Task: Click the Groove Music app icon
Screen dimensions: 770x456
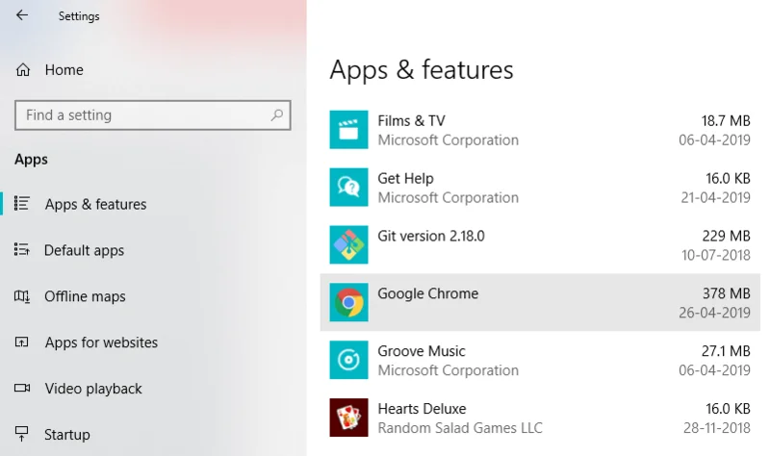Action: (x=348, y=360)
